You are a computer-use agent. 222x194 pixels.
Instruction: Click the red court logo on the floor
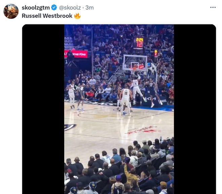142,130
